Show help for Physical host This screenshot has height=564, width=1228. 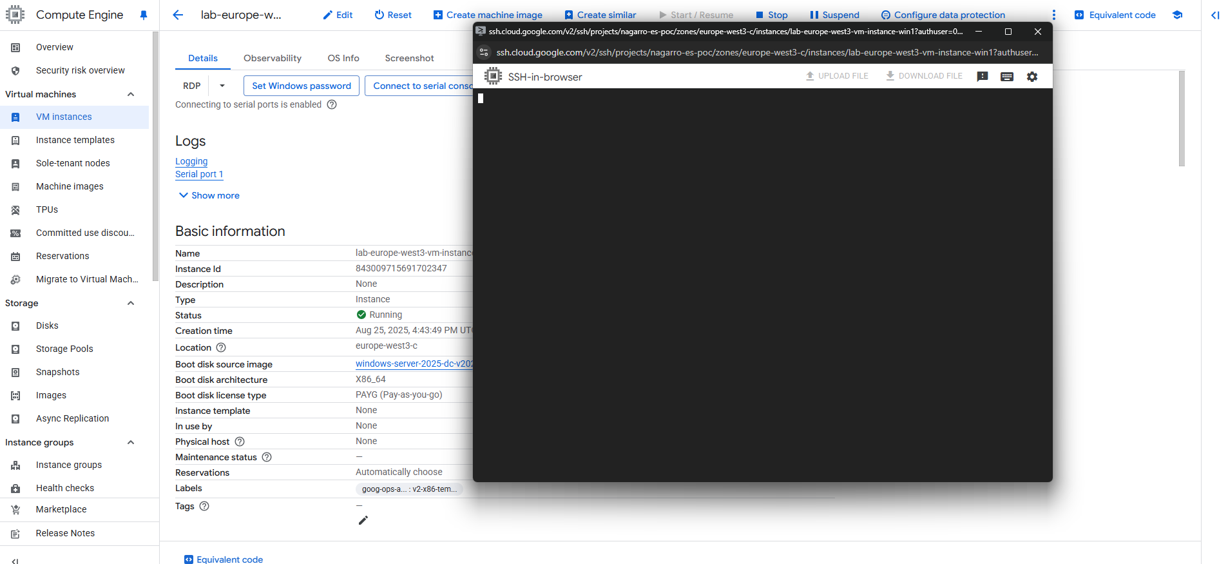pos(240,442)
